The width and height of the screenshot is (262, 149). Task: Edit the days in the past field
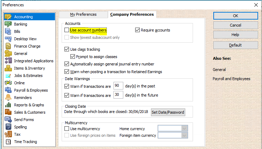118,86
